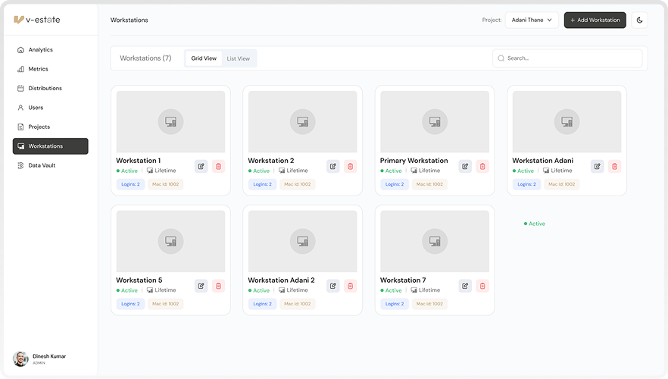Click the 'Workstations (7)' count heading
The width and height of the screenshot is (668, 379).
(x=145, y=58)
